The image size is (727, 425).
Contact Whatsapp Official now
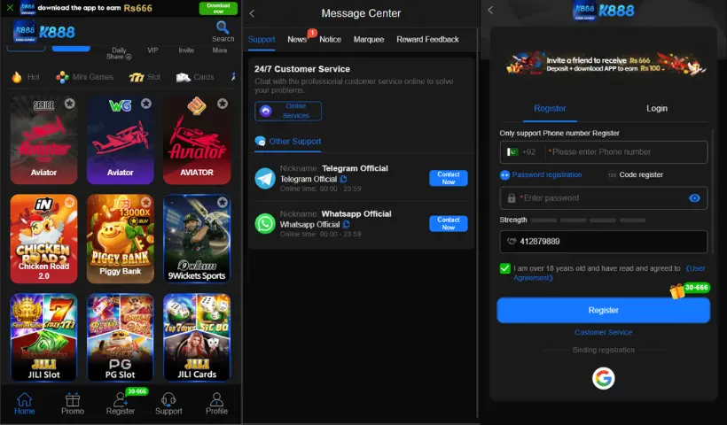449,224
